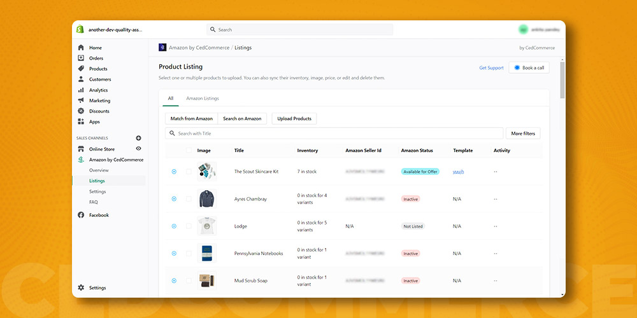Open the Ayres Chambray shirt thumbnail
Image resolution: width=637 pixels, height=318 pixels.
[x=207, y=198]
